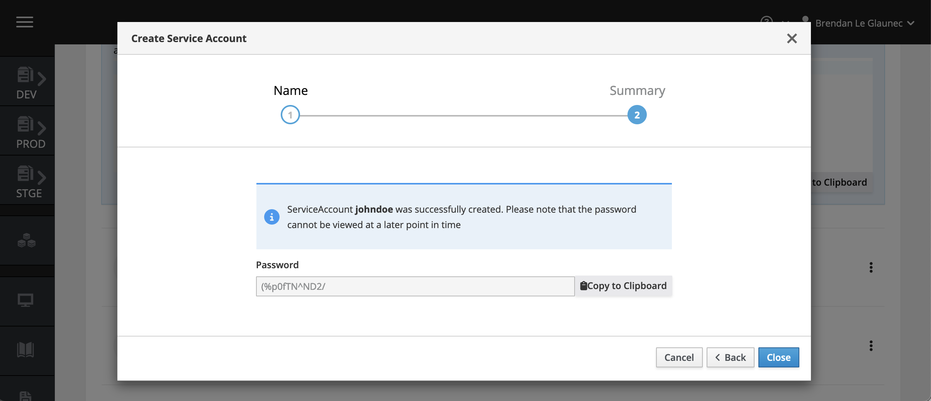Select the DEV environment in sidebar
This screenshot has width=931, height=401.
click(27, 82)
